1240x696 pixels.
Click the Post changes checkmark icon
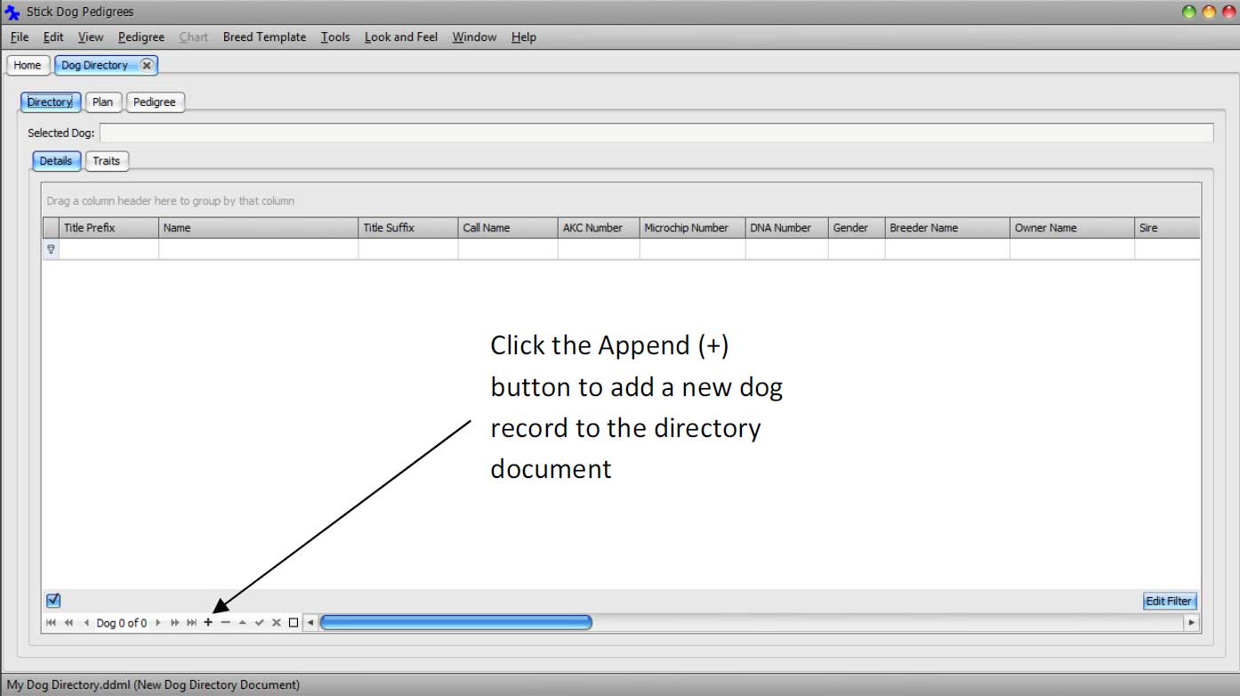coord(260,622)
